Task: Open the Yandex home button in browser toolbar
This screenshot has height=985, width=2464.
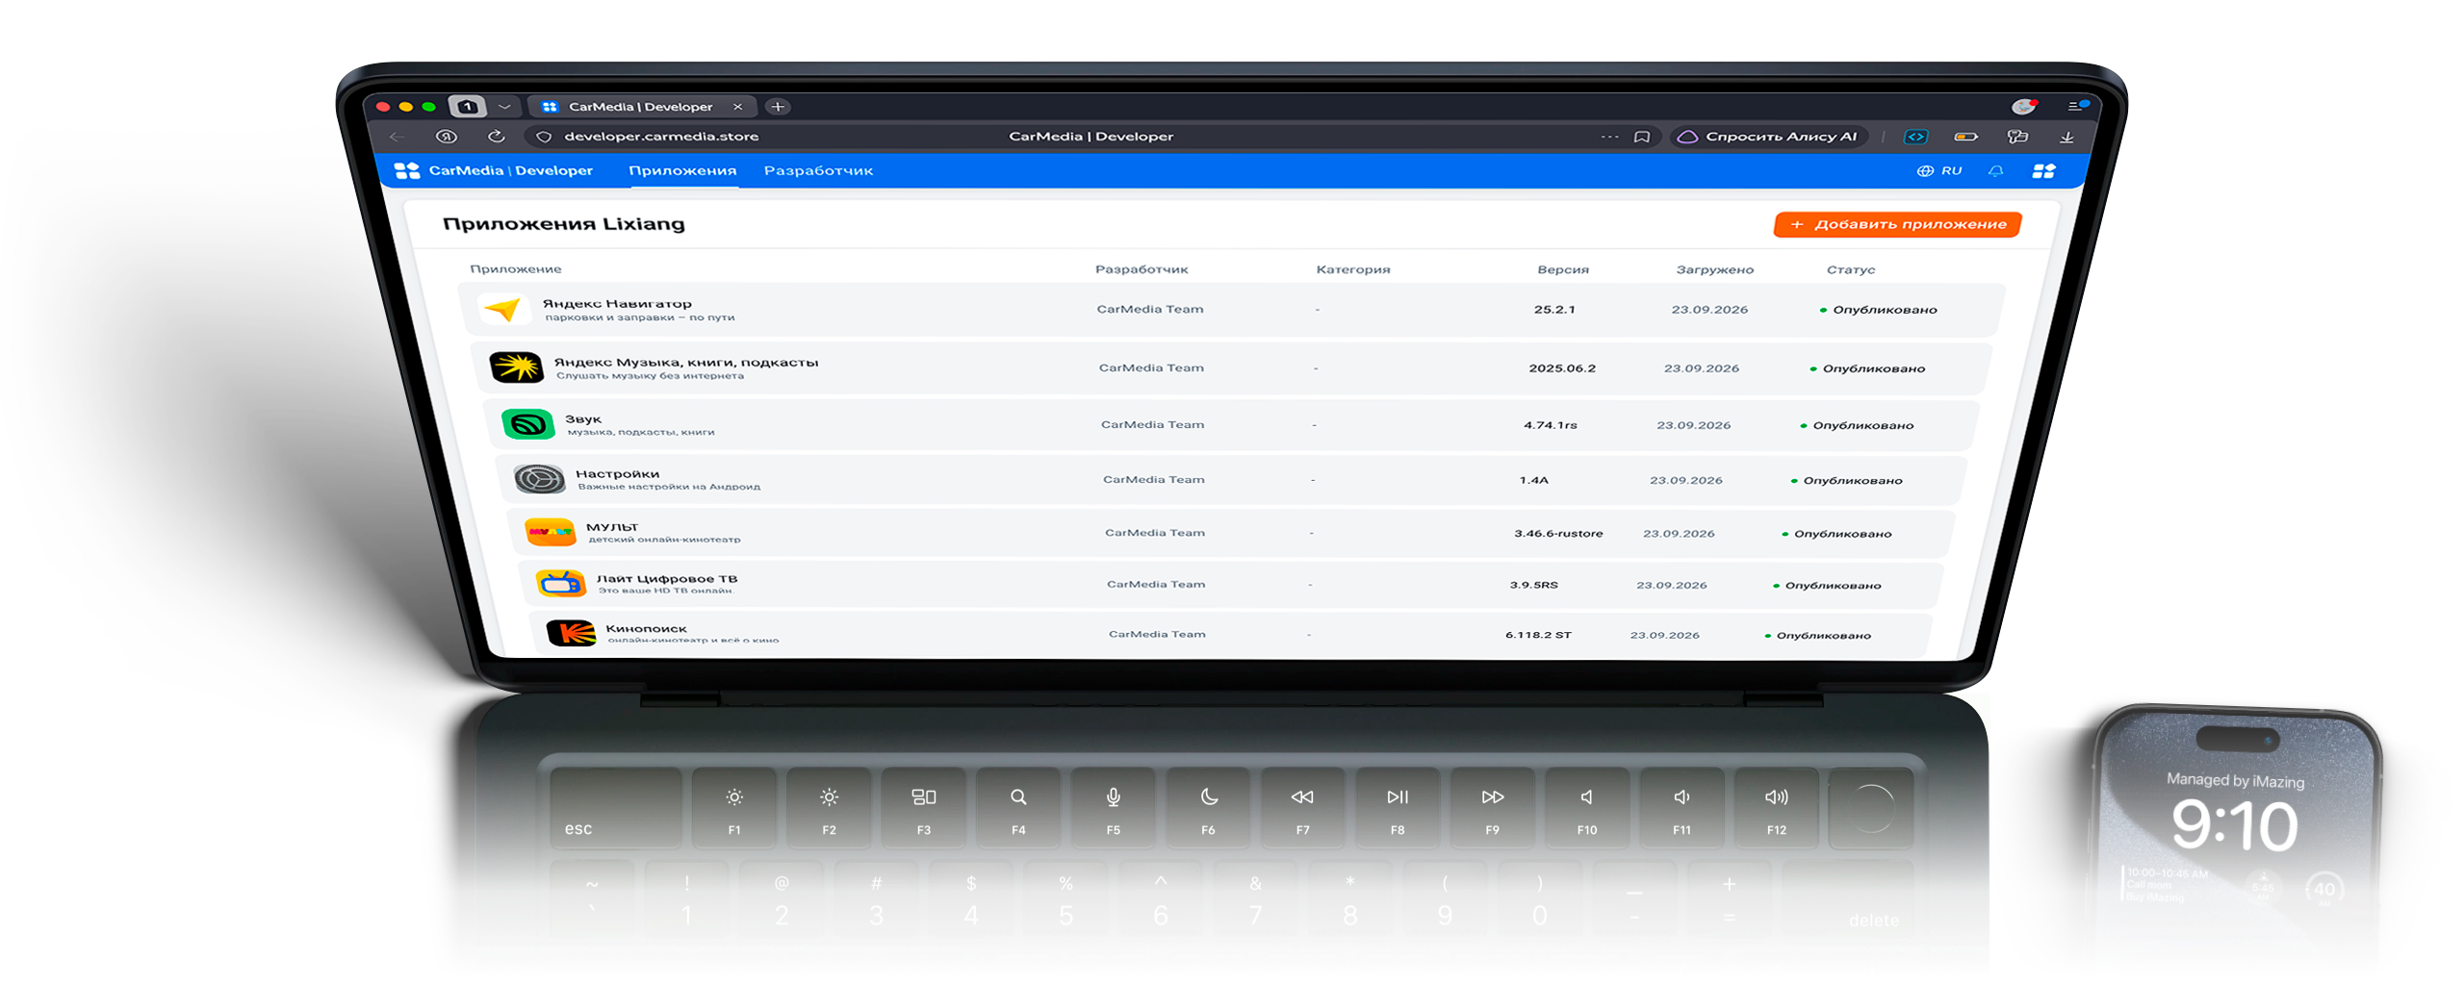Action: (447, 137)
